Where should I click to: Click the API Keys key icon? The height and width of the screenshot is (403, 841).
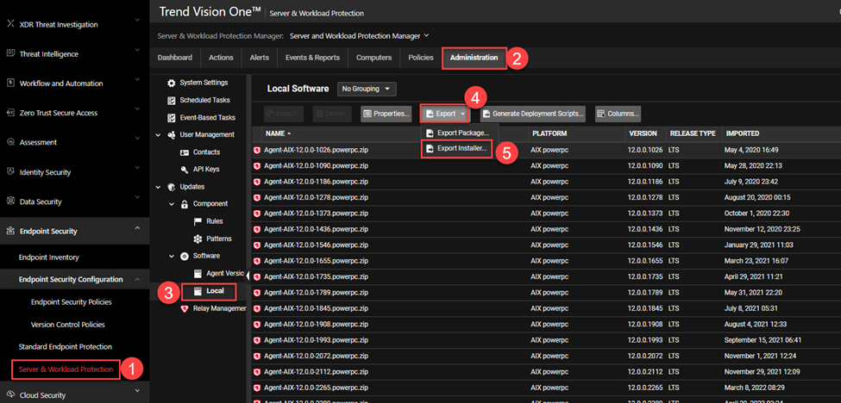click(184, 169)
